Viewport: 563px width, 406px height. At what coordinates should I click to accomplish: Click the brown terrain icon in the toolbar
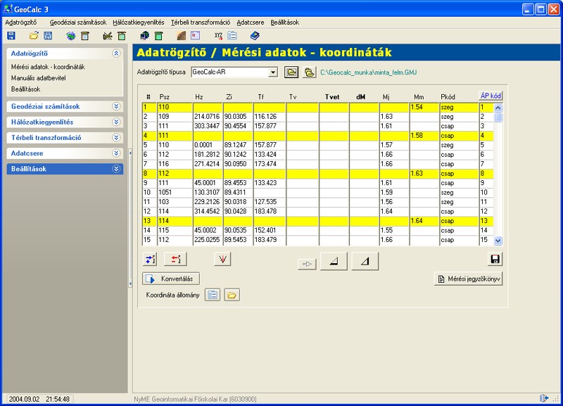click(182, 36)
